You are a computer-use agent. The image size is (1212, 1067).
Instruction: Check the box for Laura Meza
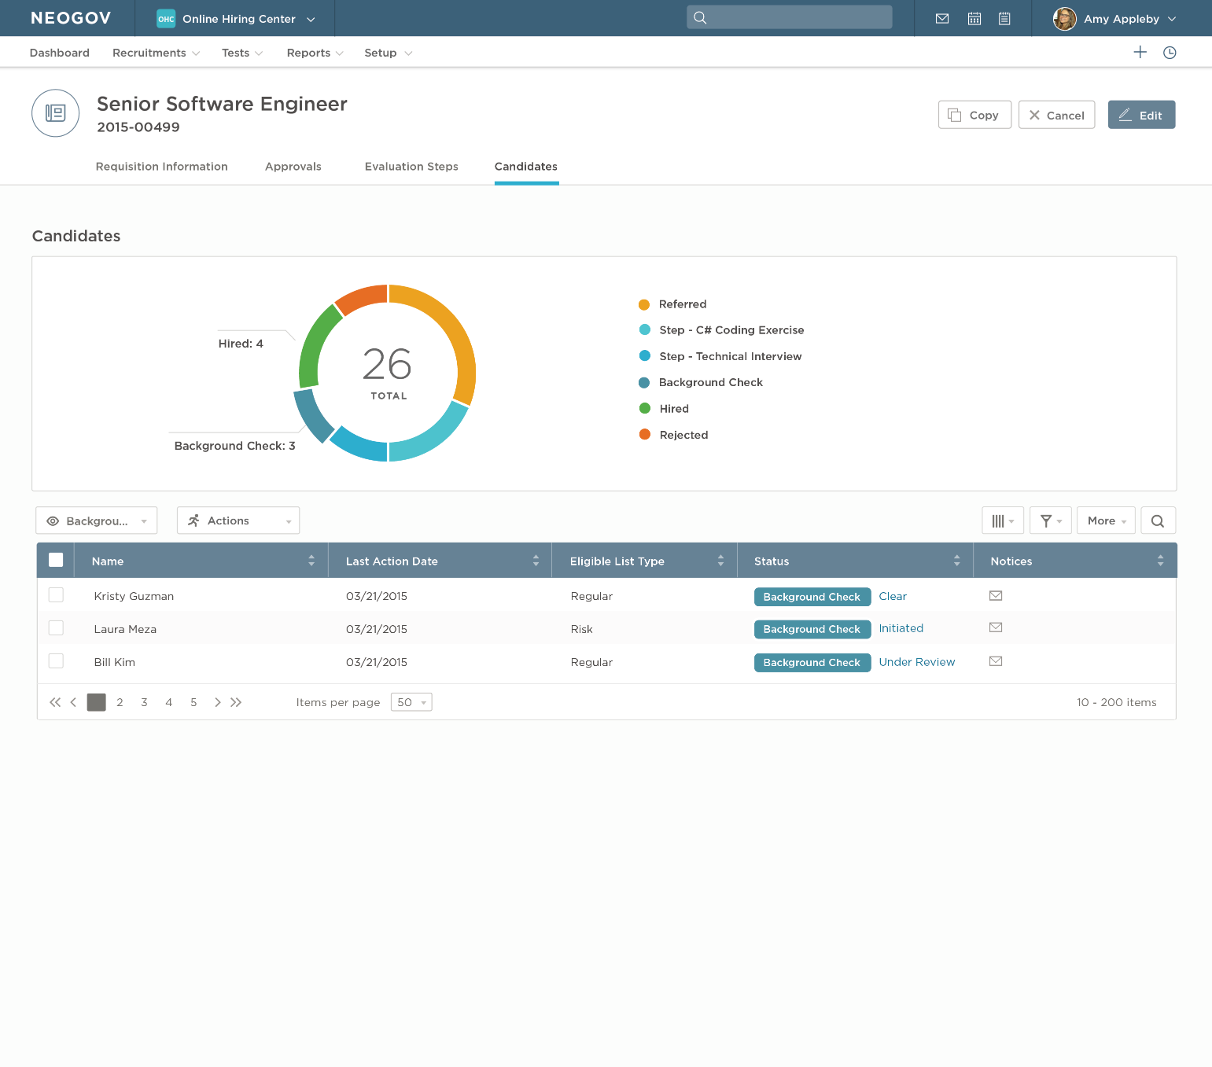(56, 628)
